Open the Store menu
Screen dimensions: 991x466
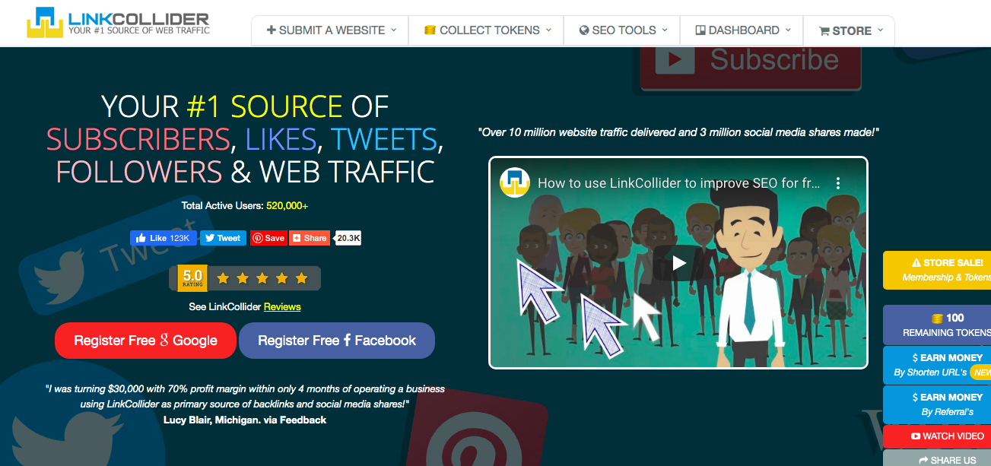tap(849, 31)
